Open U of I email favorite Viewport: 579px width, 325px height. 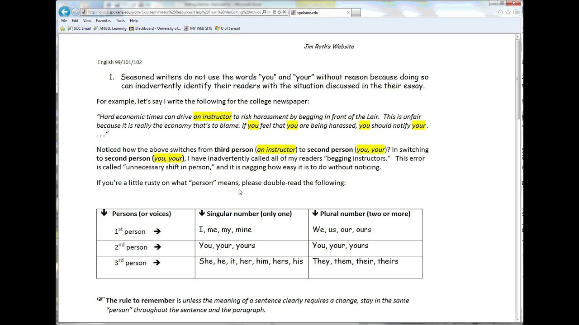point(228,28)
